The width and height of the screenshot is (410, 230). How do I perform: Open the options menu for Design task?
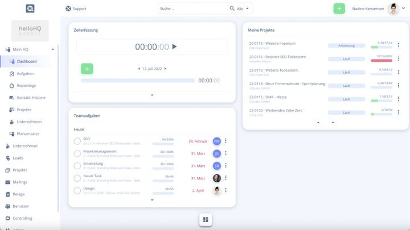click(x=225, y=190)
